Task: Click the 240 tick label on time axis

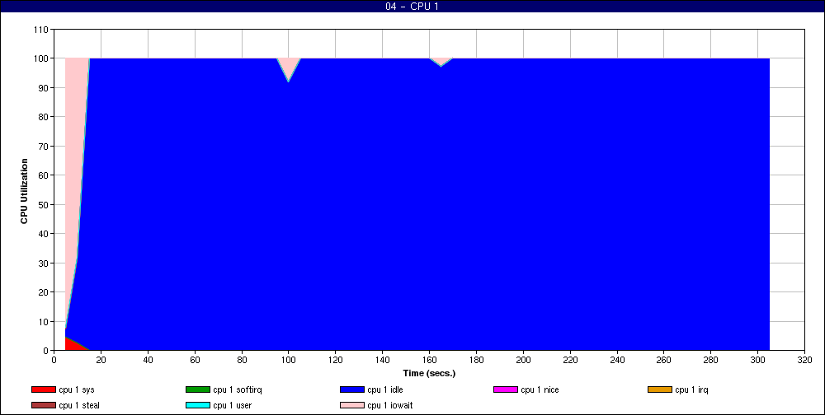Action: click(617, 360)
